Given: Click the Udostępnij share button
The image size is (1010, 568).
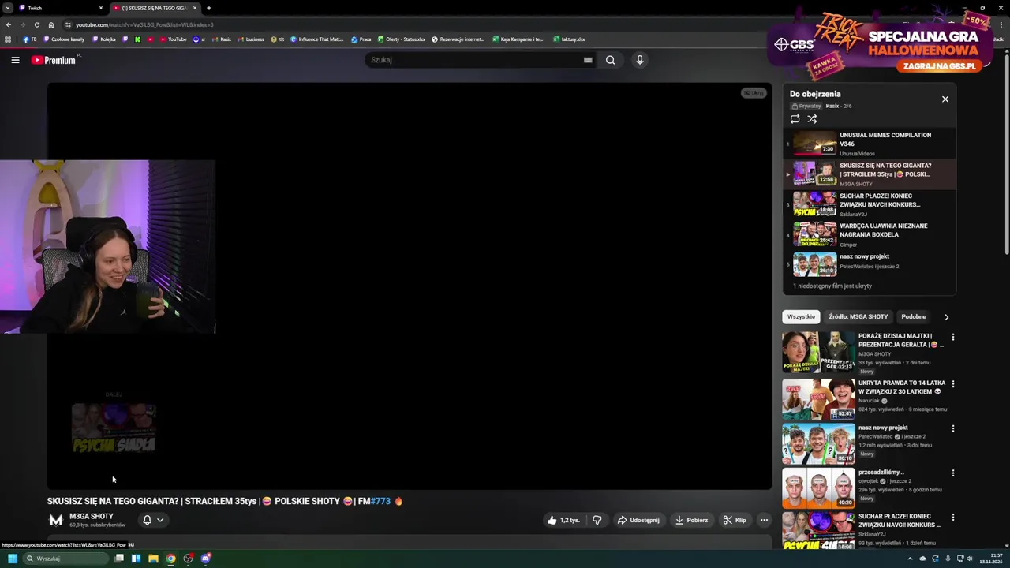Looking at the screenshot, I should coord(638,520).
